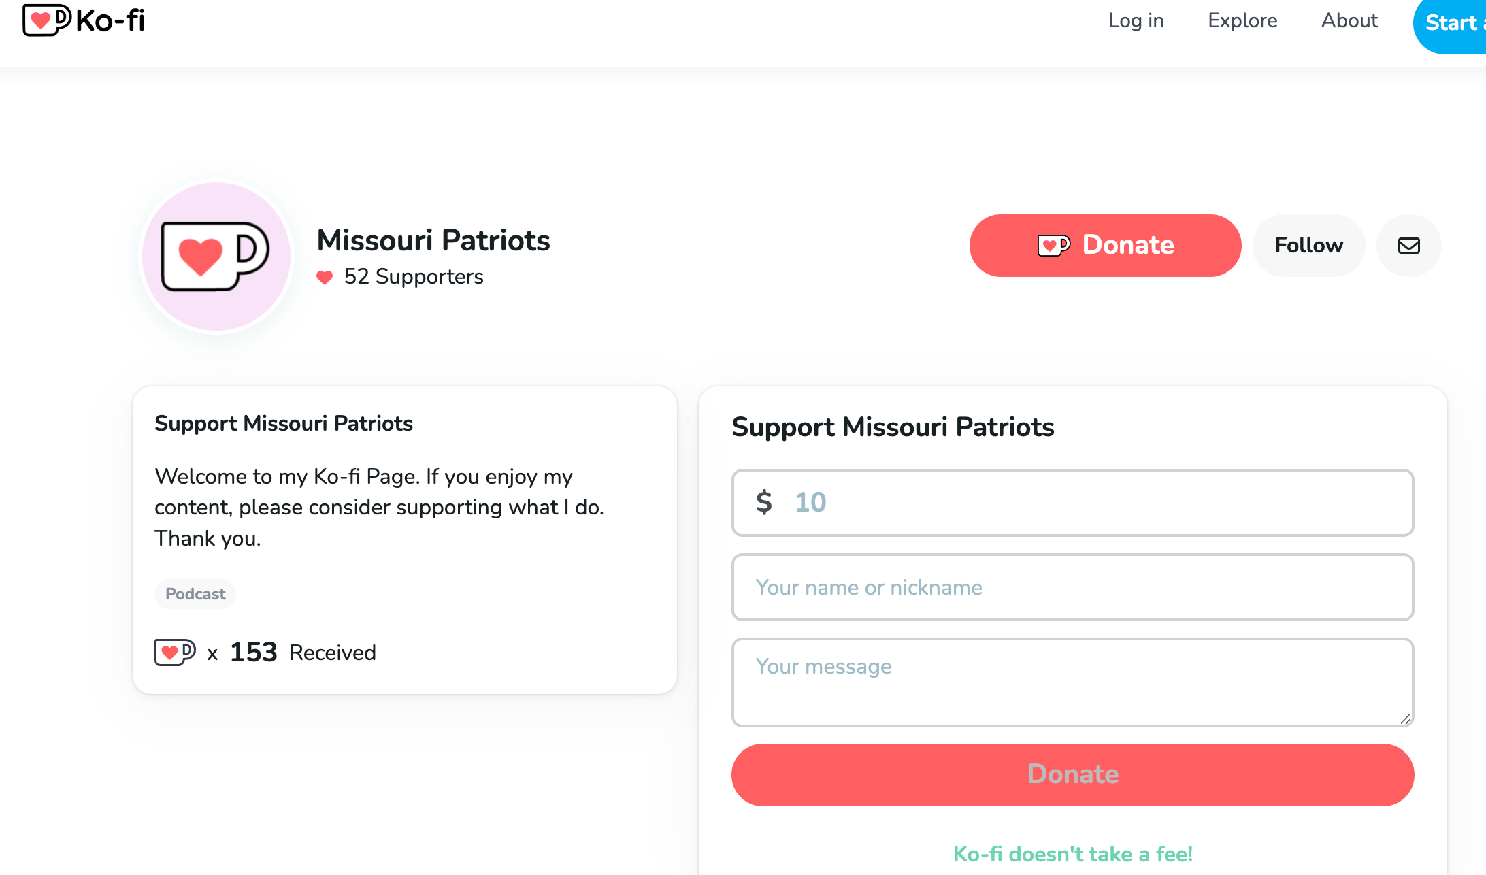Click the Ko-fi doesn't take a fee link
The height and width of the screenshot is (875, 1486).
point(1072,854)
